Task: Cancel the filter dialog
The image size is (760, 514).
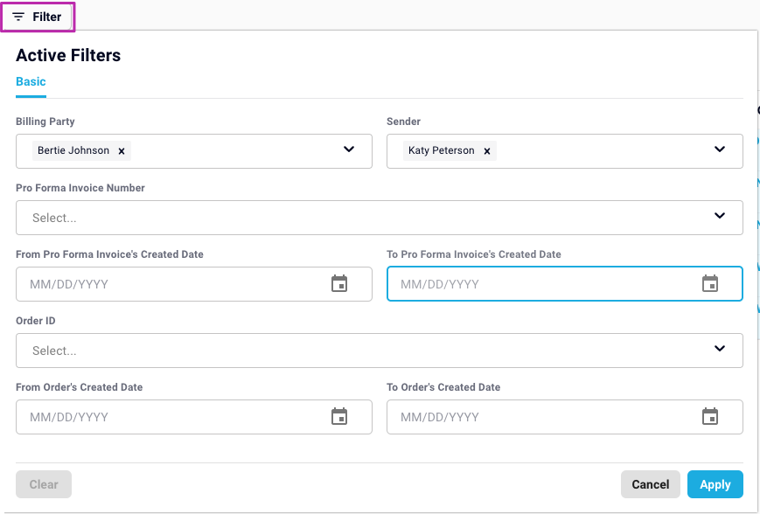Action: [x=651, y=484]
